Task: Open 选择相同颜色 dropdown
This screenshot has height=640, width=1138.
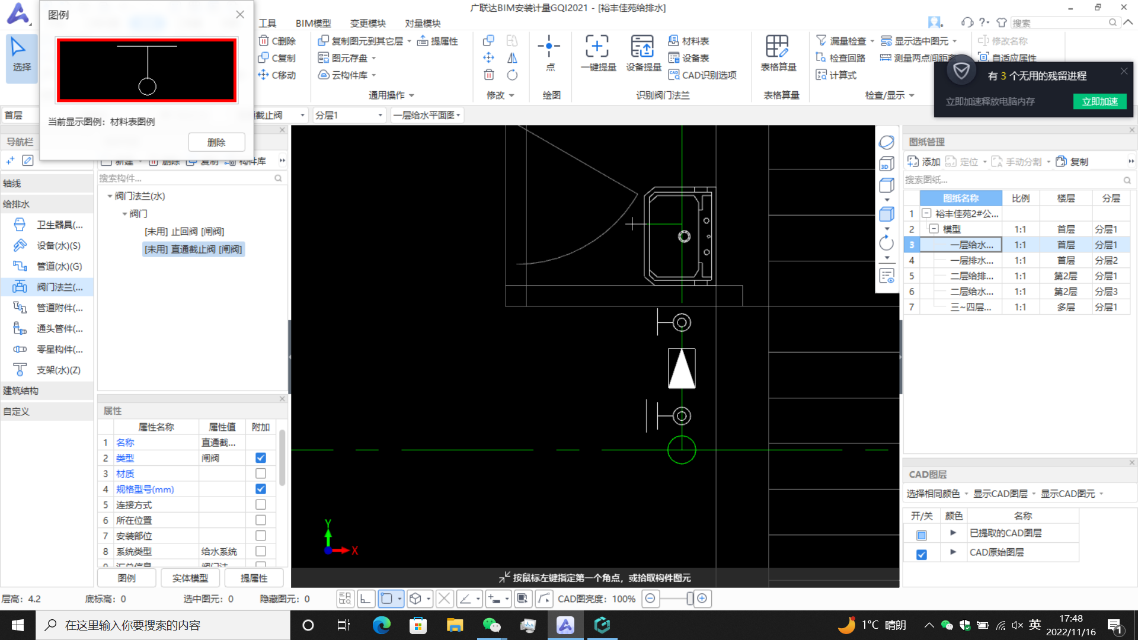Action: tap(937, 494)
